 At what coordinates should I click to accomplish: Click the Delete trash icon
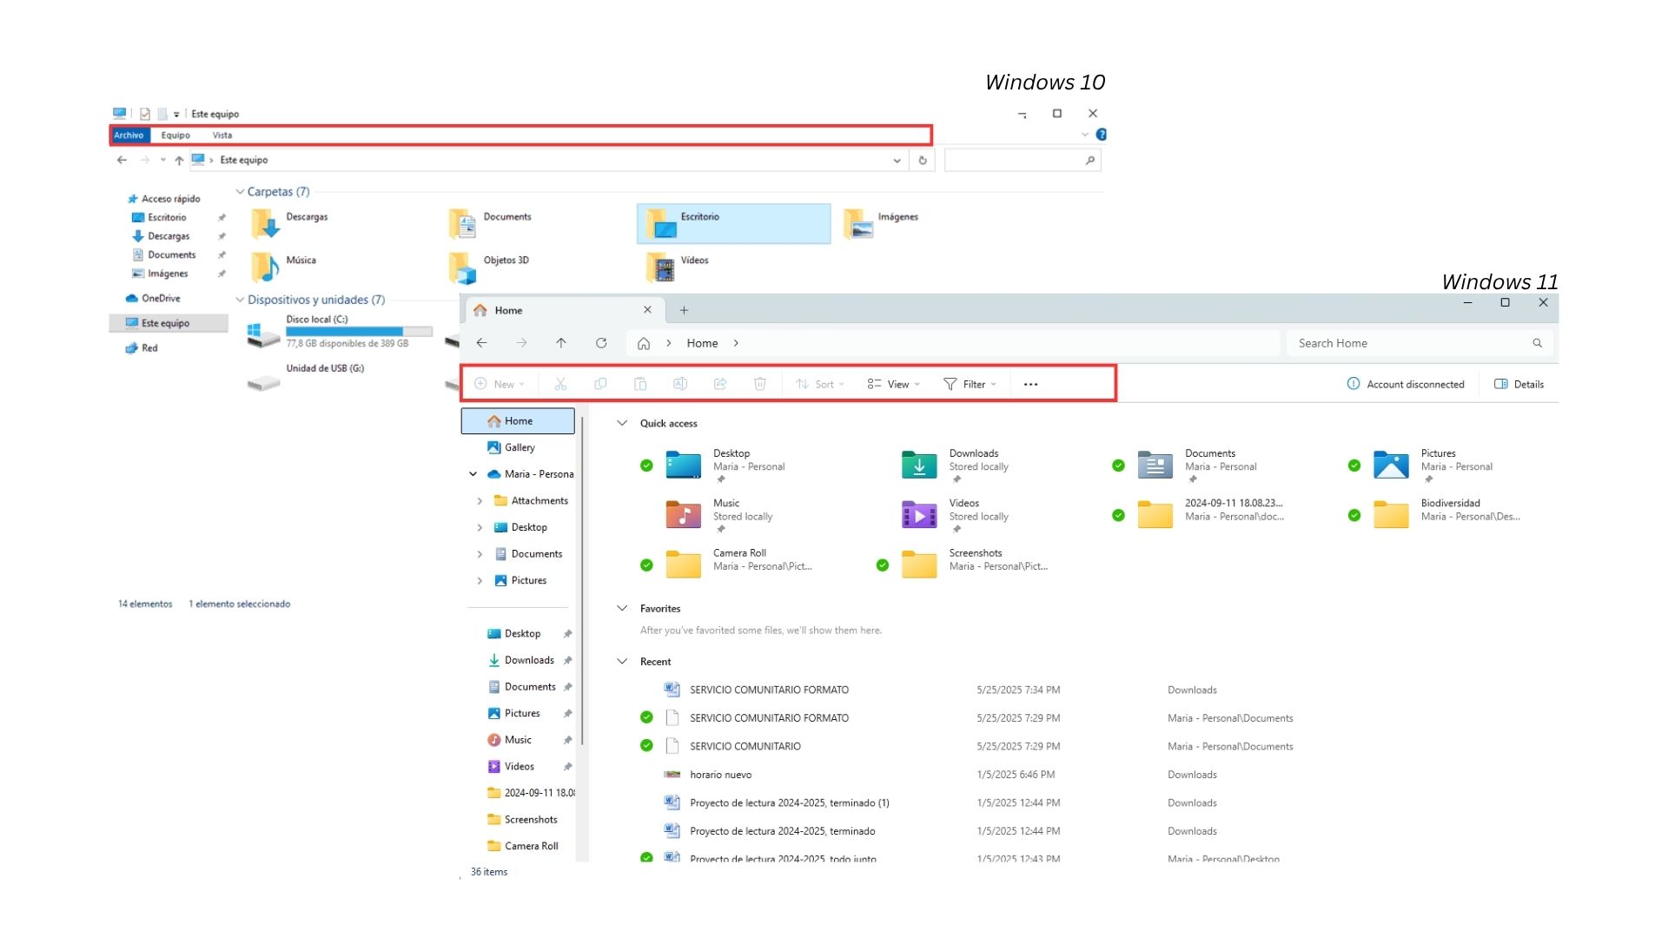760,384
